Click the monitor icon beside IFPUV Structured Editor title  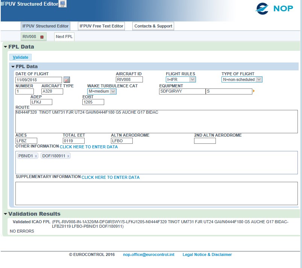pyautogui.click(x=62, y=4)
